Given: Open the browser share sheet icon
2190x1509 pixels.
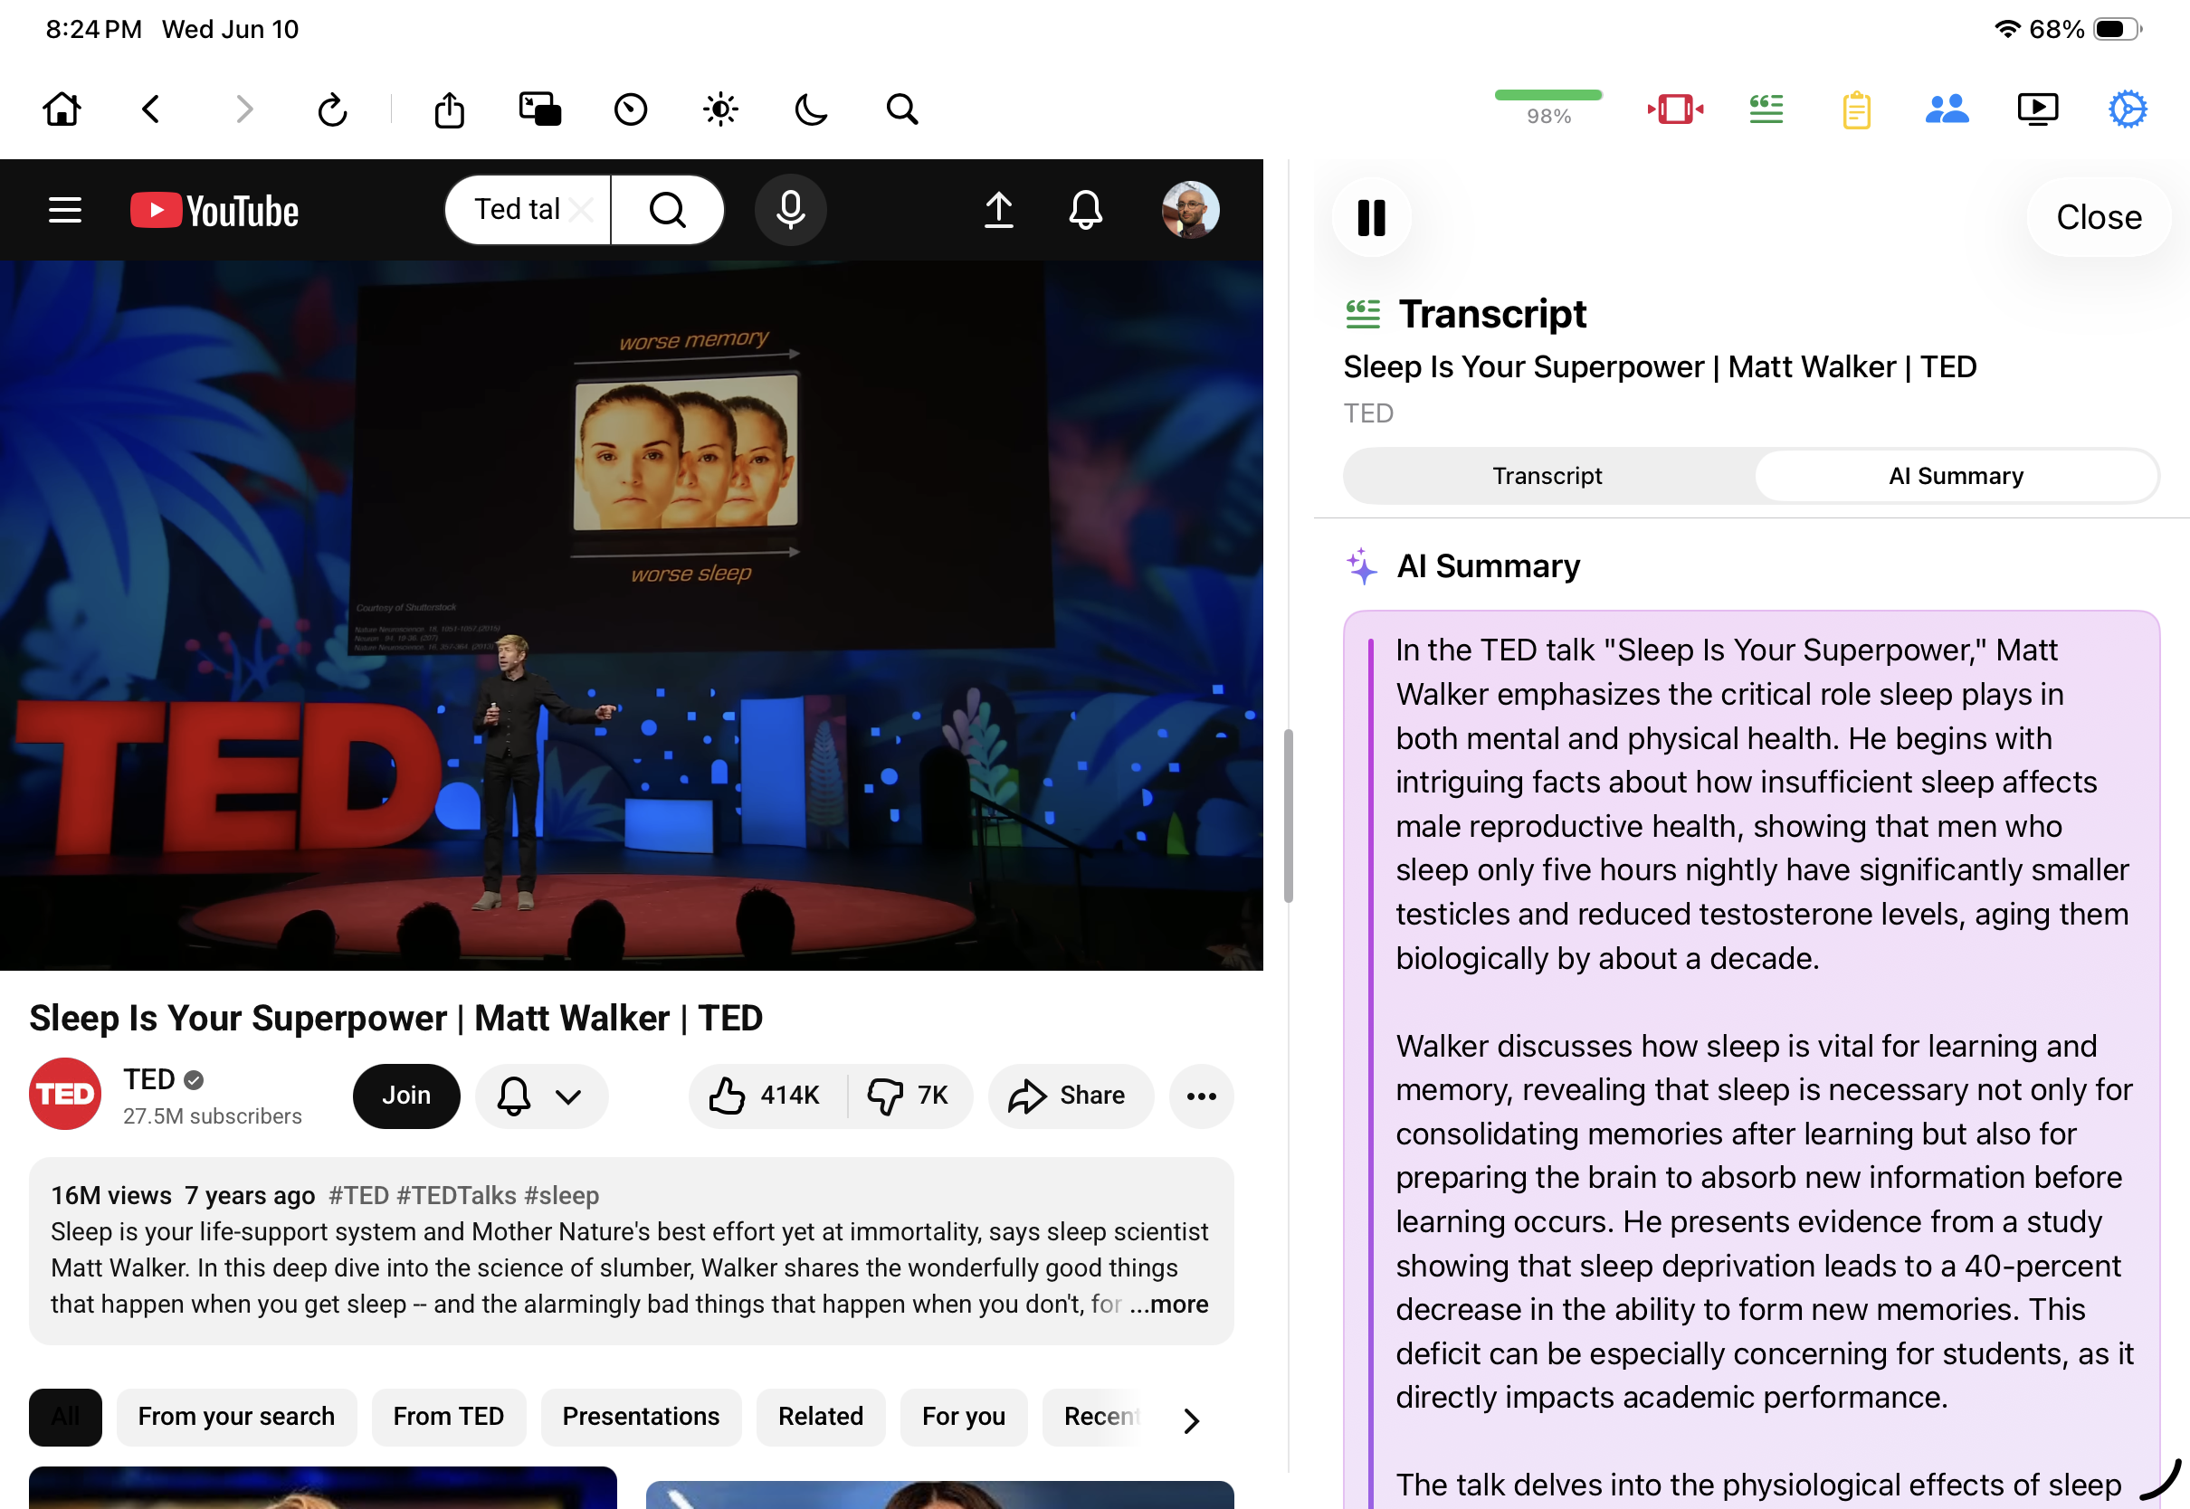Looking at the screenshot, I should click(450, 109).
